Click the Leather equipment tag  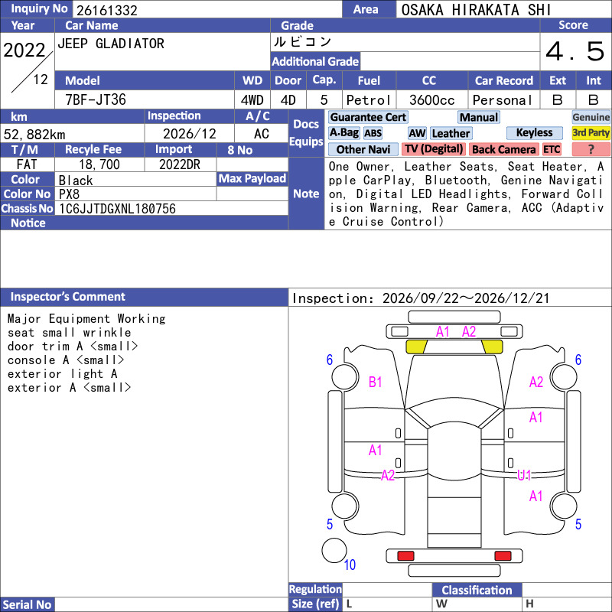451,133
